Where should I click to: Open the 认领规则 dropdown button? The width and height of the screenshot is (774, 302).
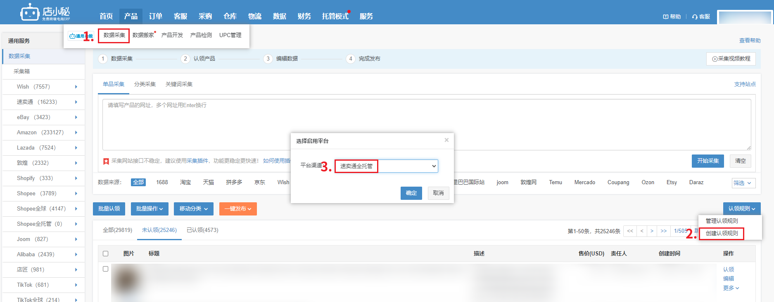742,209
